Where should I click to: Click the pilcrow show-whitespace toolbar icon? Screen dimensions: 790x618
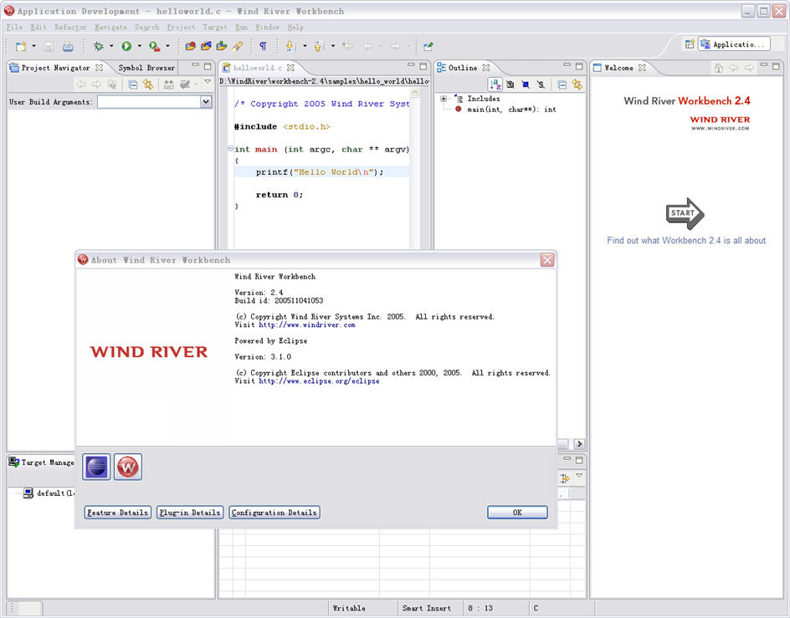[x=263, y=46]
